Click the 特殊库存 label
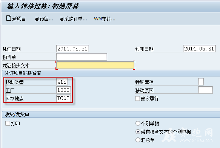Viewport: 220px width, 148px height. [144, 82]
